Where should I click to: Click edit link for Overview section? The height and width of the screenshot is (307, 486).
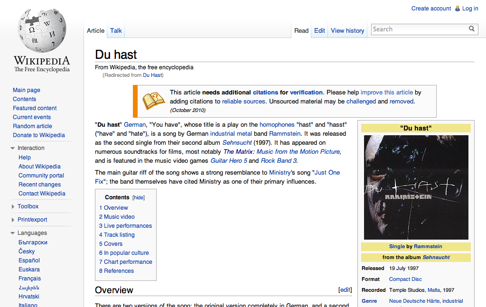tap(345, 289)
